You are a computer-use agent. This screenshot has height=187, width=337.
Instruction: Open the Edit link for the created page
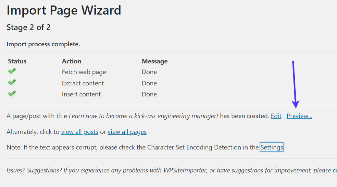click(x=276, y=116)
